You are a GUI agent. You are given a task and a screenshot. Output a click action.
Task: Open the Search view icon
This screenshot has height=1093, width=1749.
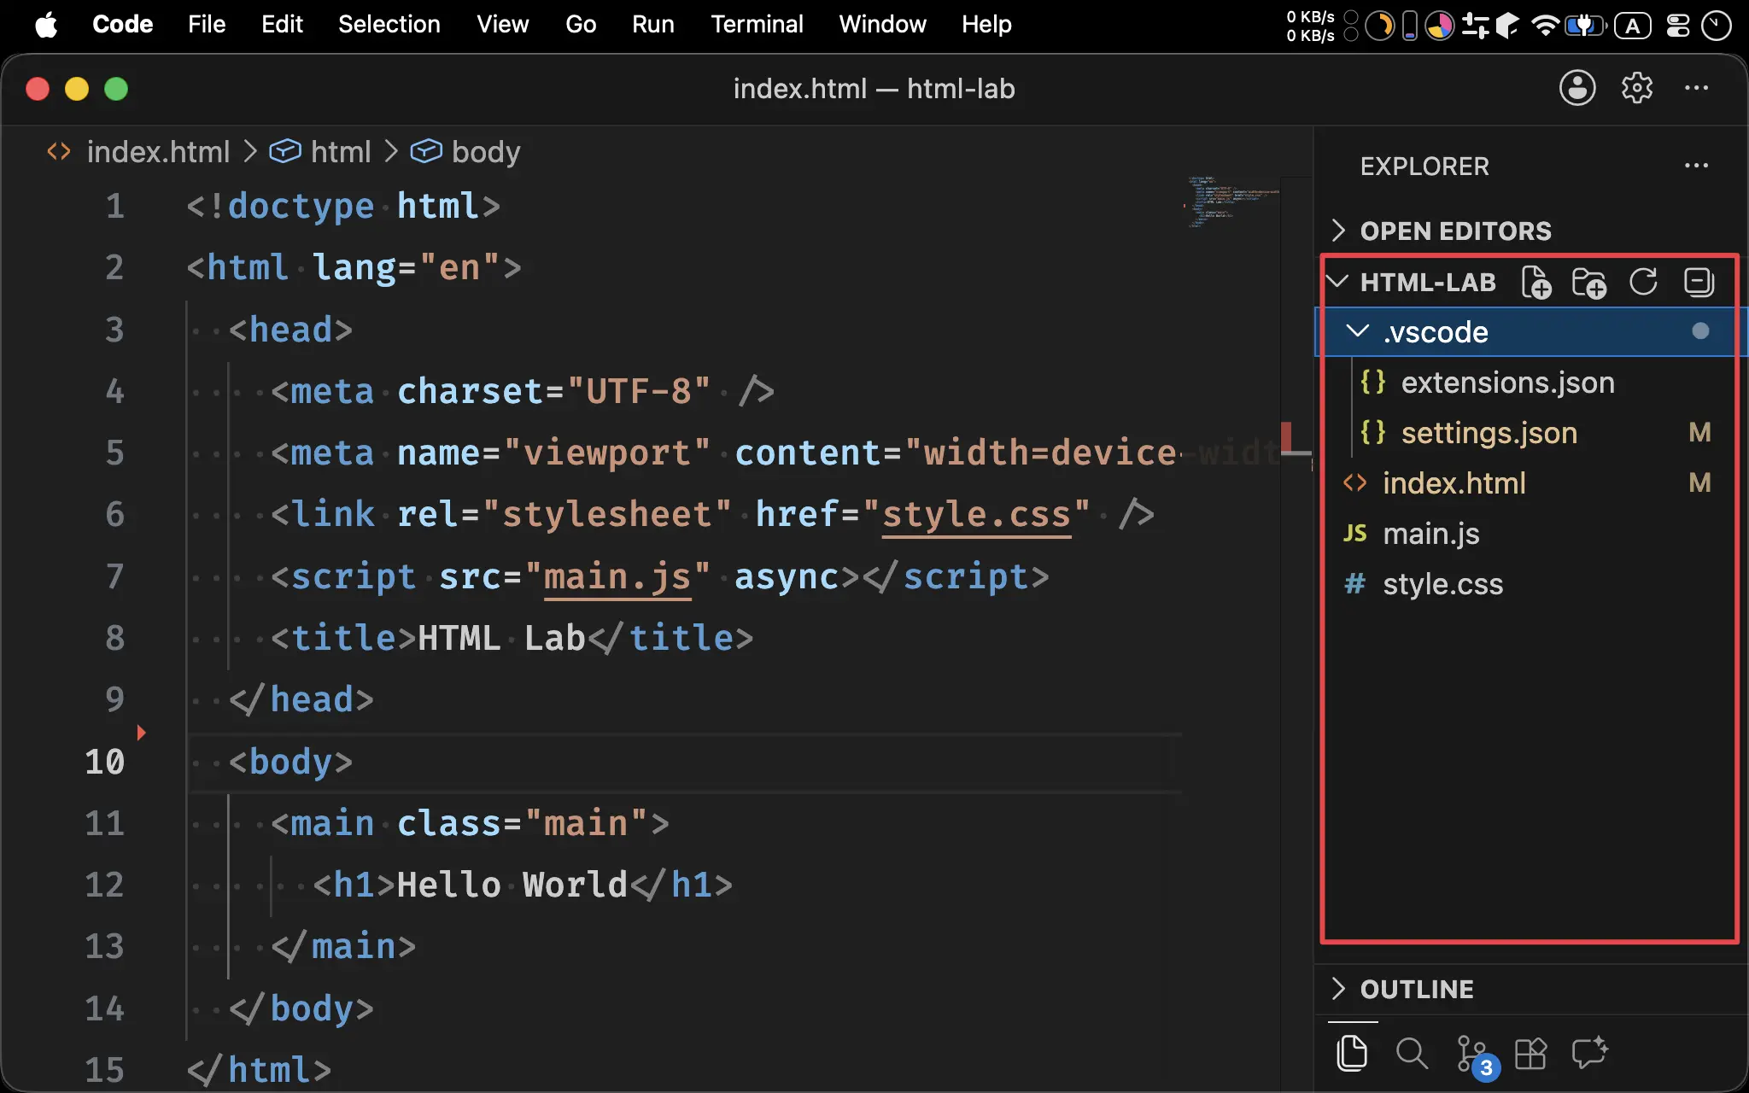(1412, 1053)
